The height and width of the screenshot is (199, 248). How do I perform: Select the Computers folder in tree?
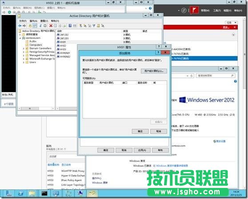tap(36, 45)
